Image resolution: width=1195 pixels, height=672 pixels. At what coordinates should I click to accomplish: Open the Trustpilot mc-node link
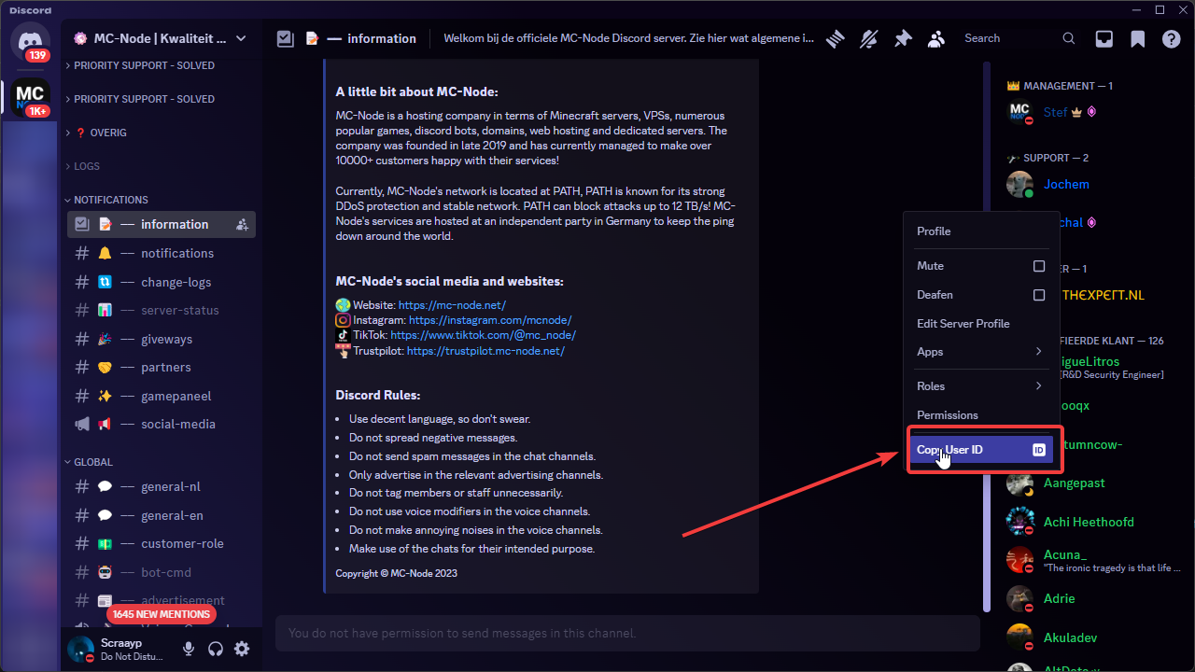tap(485, 351)
